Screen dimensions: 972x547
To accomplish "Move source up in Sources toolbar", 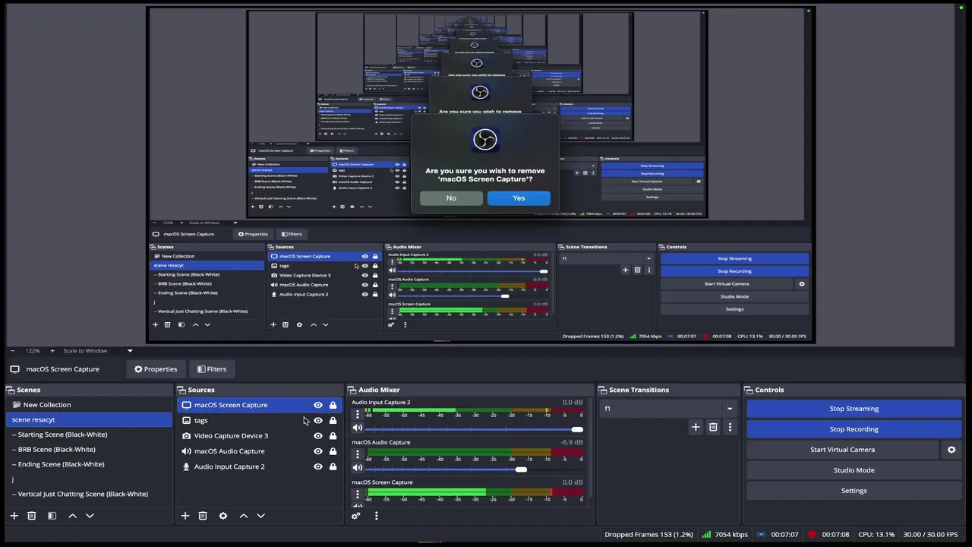I will [244, 516].
